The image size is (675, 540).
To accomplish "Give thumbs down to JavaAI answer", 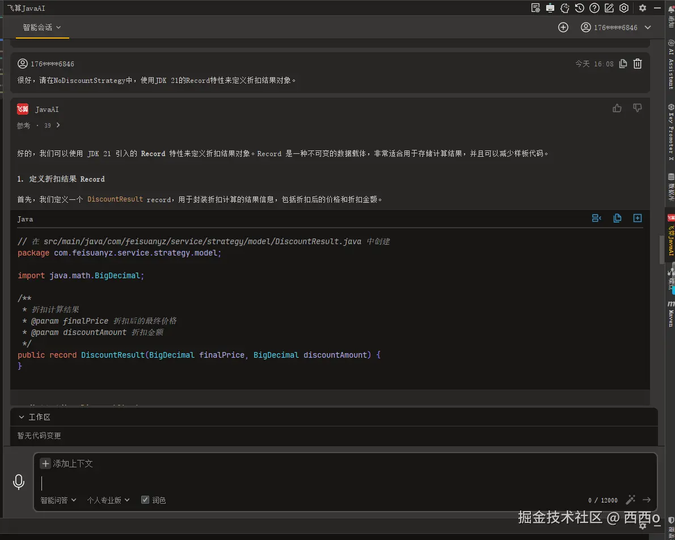I will 637,108.
